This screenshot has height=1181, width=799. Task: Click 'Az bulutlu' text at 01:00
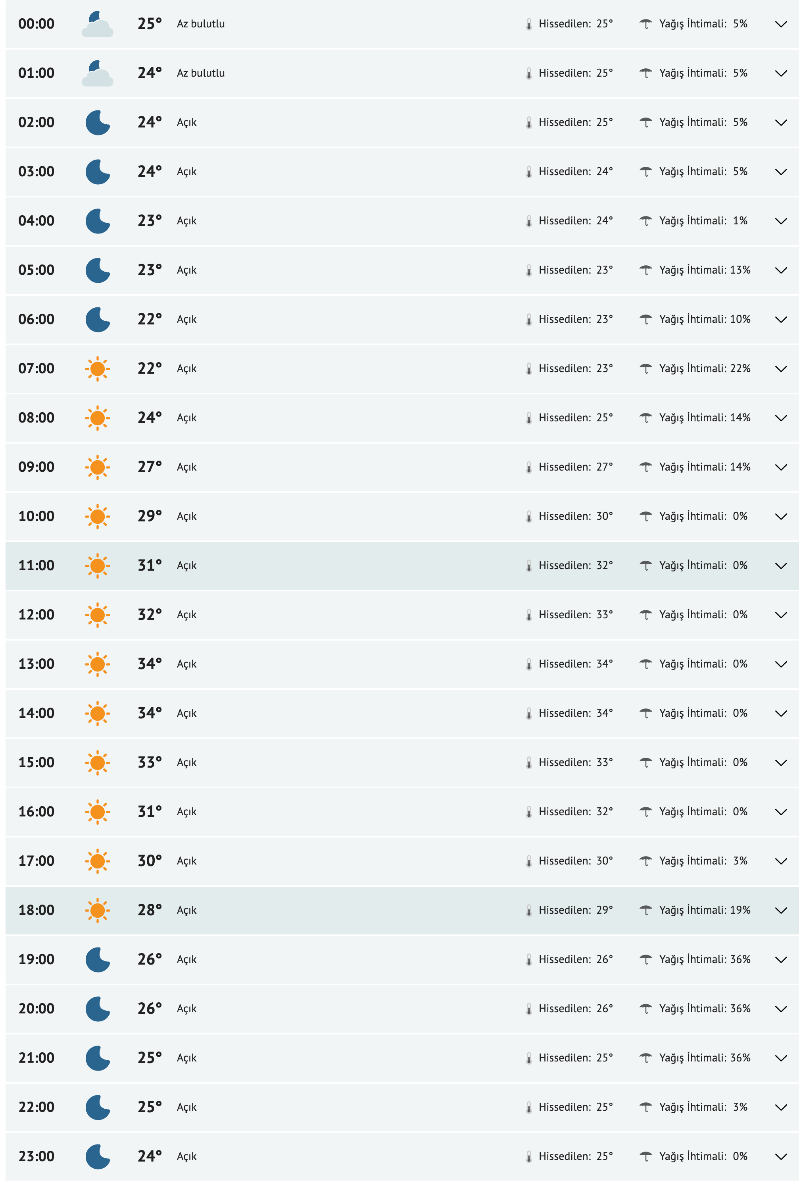[200, 73]
